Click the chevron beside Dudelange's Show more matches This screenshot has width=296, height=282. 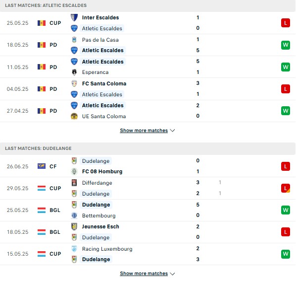point(172,274)
